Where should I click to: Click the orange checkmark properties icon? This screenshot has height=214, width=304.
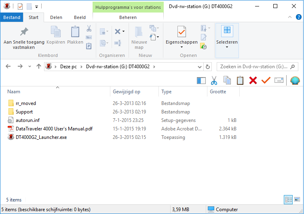pyautogui.click(x=266, y=80)
